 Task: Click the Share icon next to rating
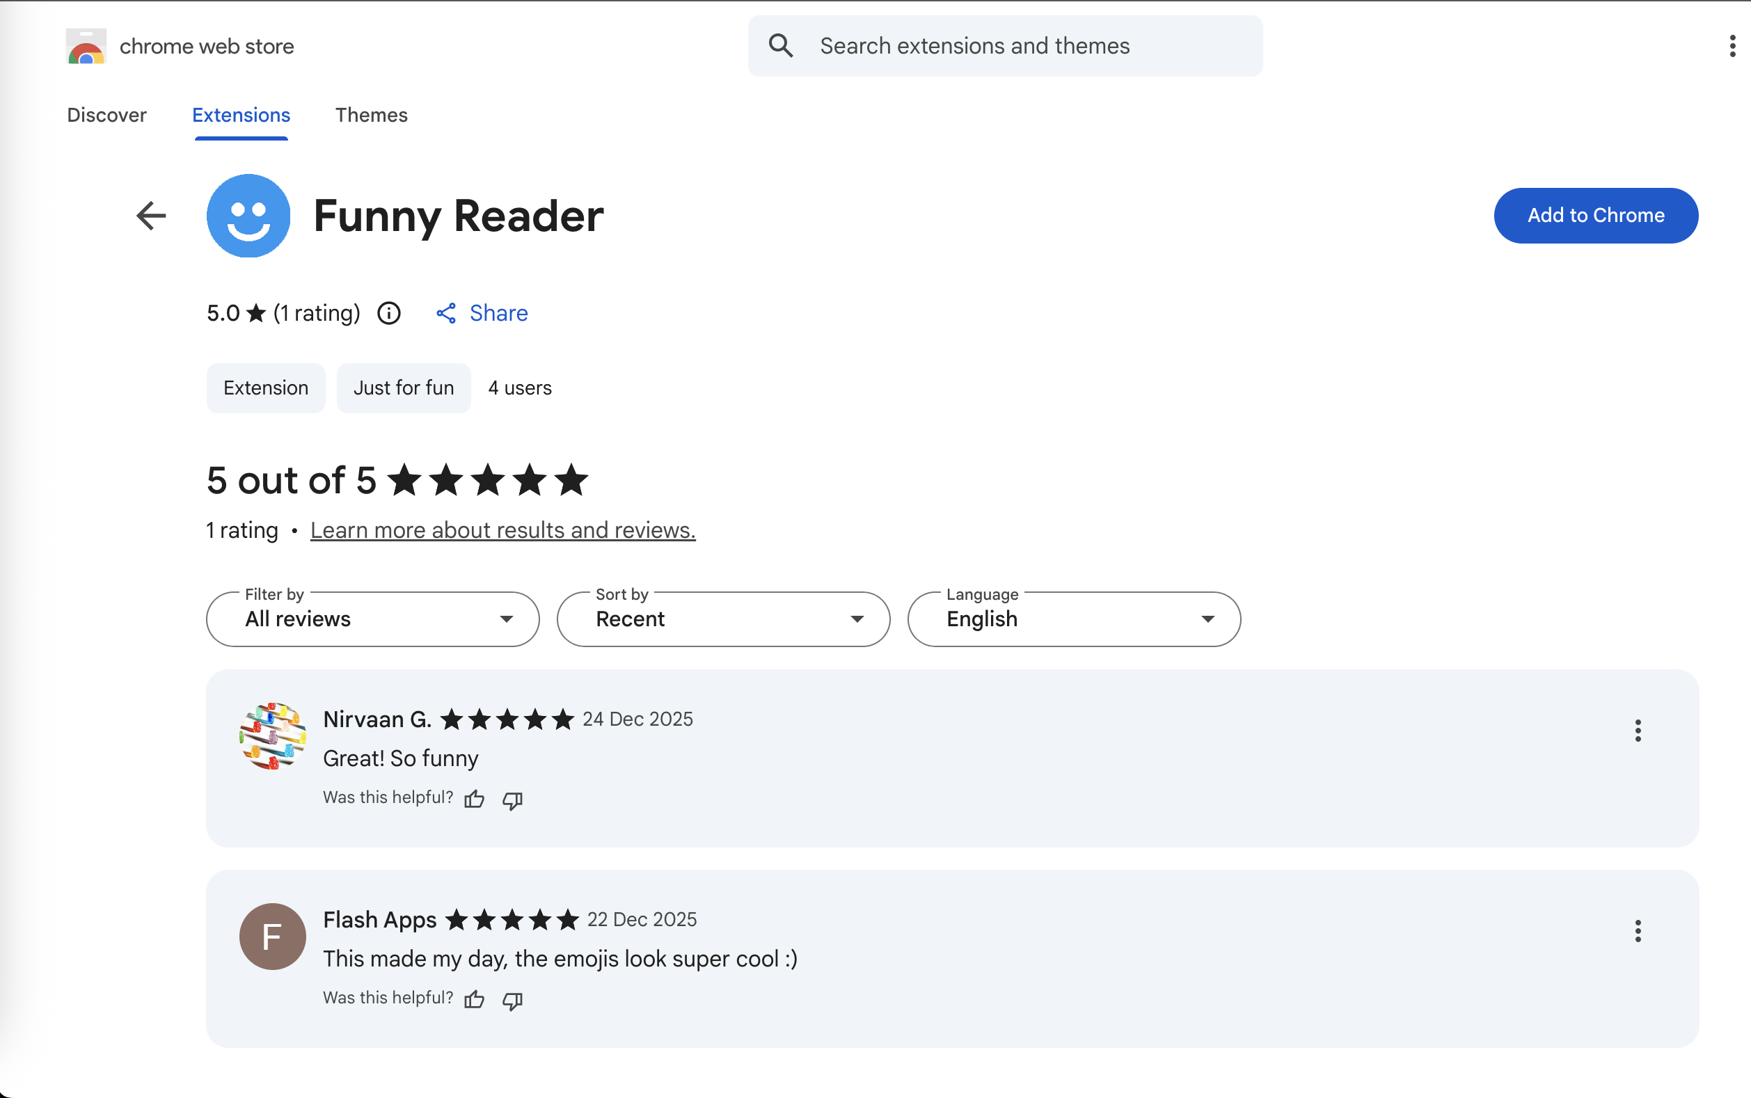tap(446, 313)
